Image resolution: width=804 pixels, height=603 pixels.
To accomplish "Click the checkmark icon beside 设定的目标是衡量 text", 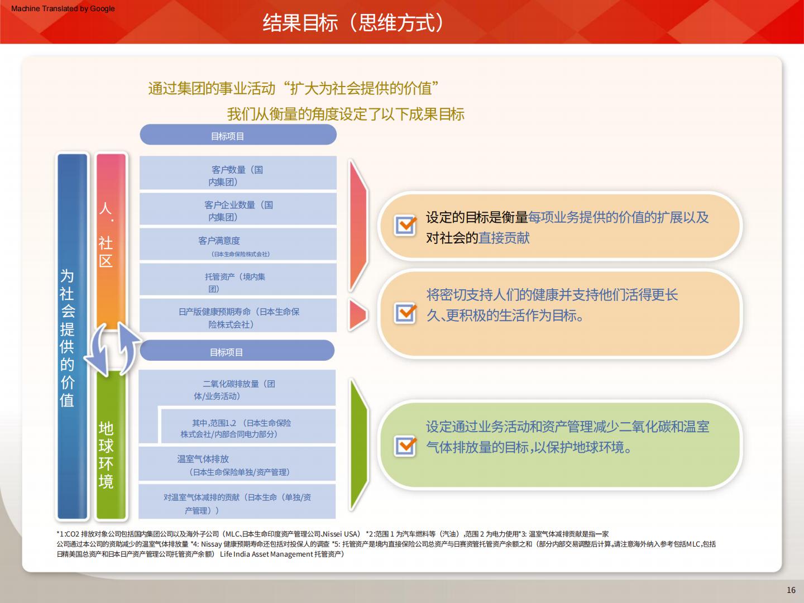I will (x=405, y=225).
